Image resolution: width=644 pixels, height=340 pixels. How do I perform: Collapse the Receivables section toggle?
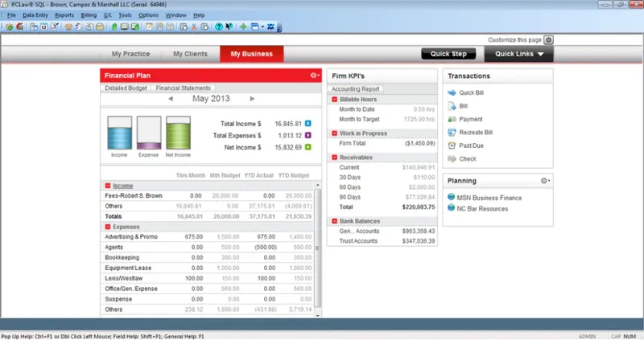334,157
